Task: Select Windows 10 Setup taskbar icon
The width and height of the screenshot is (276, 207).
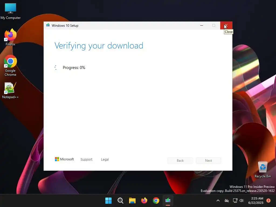Action: coord(168,201)
